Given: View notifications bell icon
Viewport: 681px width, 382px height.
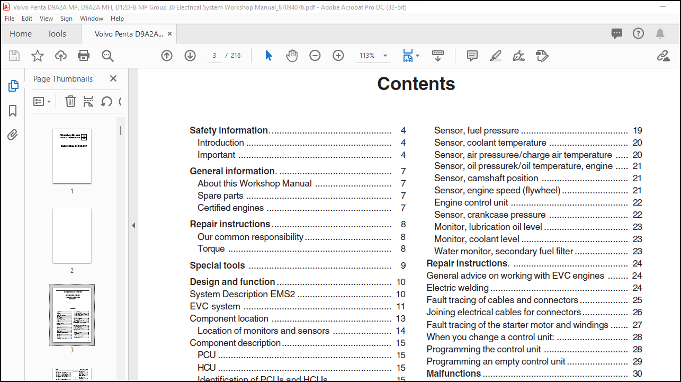Looking at the screenshot, I should click(660, 33).
